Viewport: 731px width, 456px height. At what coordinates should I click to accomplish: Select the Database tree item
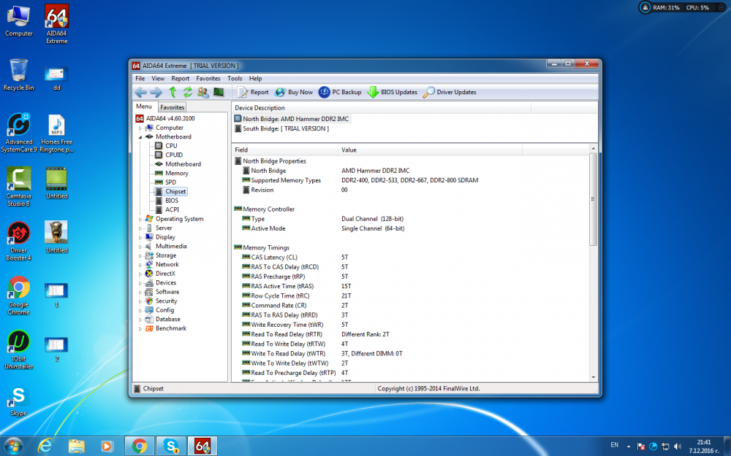(168, 320)
